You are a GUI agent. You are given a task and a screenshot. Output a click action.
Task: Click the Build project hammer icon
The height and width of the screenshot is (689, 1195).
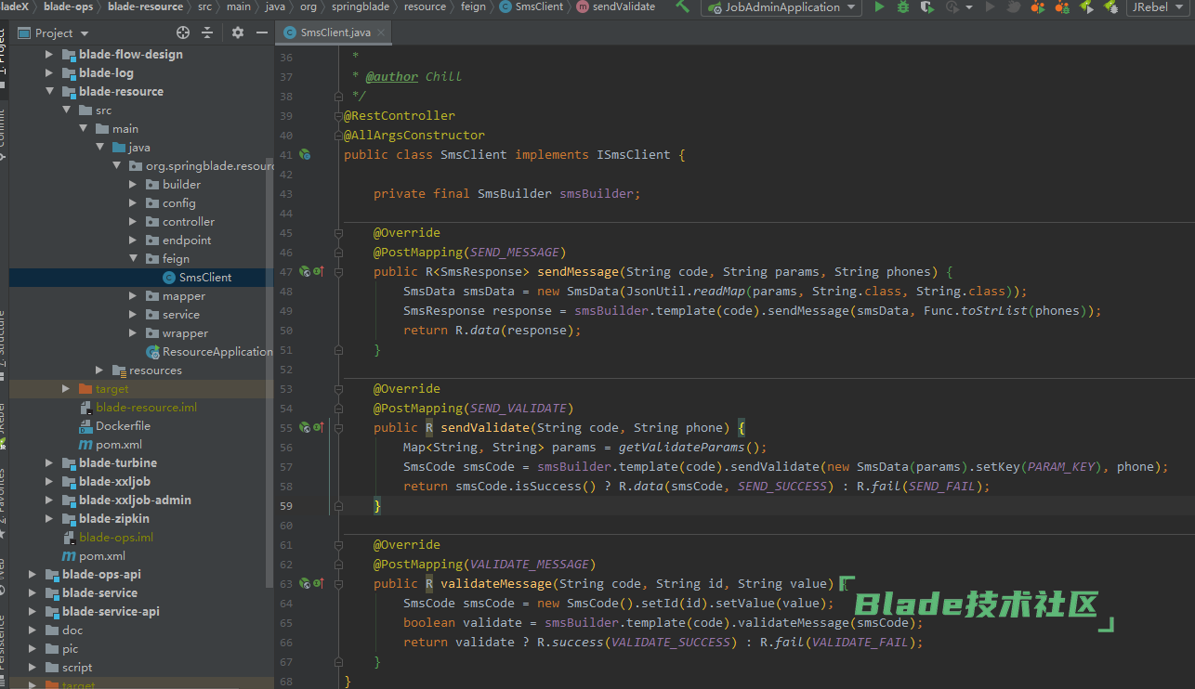click(x=683, y=6)
